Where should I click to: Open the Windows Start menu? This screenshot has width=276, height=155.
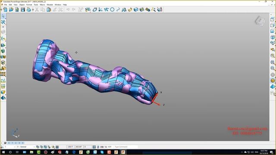(3, 152)
